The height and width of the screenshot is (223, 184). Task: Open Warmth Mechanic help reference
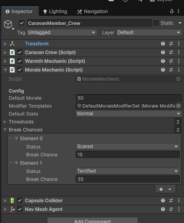click(163, 61)
